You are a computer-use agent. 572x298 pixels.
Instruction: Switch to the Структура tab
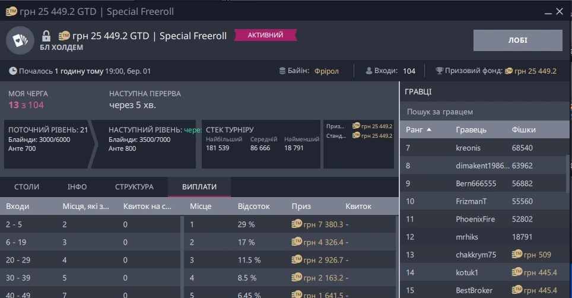(x=134, y=186)
